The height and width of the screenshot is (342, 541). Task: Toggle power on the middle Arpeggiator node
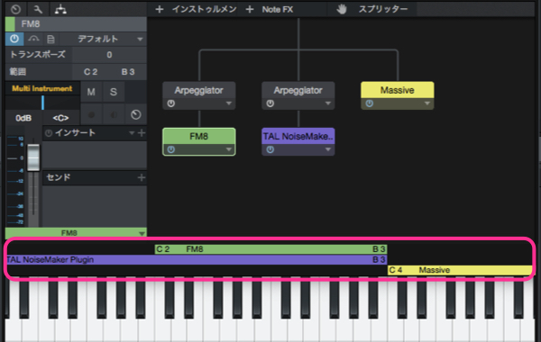click(x=270, y=103)
